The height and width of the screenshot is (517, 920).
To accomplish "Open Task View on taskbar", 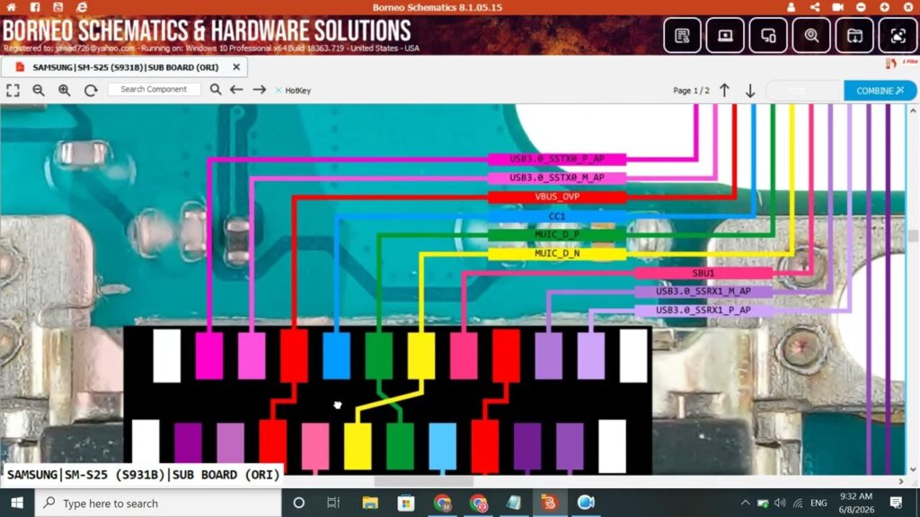I will 333,503.
